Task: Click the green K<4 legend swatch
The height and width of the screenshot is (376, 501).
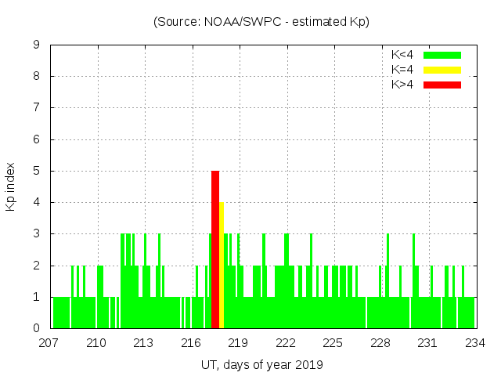Action: coord(442,55)
